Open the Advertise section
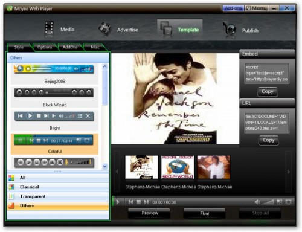The width and height of the screenshot is (302, 232). [118, 30]
